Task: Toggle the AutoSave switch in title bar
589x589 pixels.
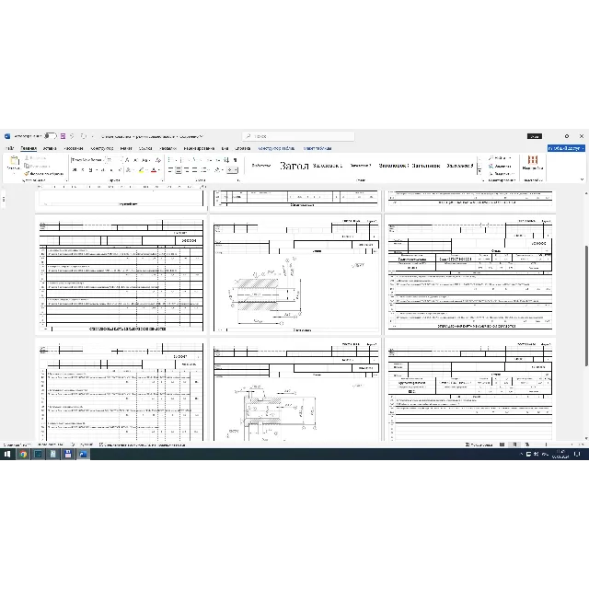Action: (x=51, y=136)
